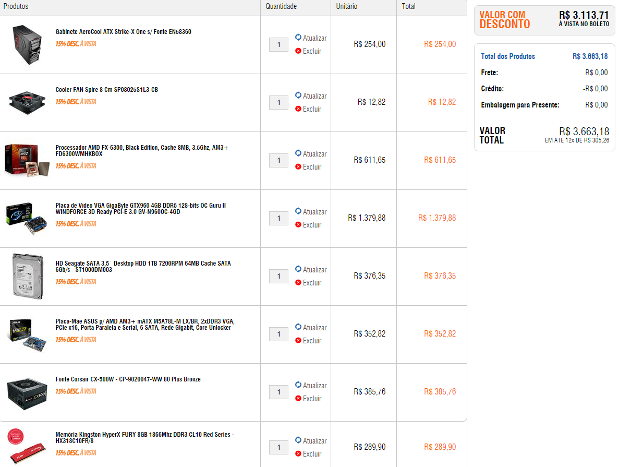The width and height of the screenshot is (619, 467).
Task: Click the Frete label in summary
Action: (x=489, y=73)
